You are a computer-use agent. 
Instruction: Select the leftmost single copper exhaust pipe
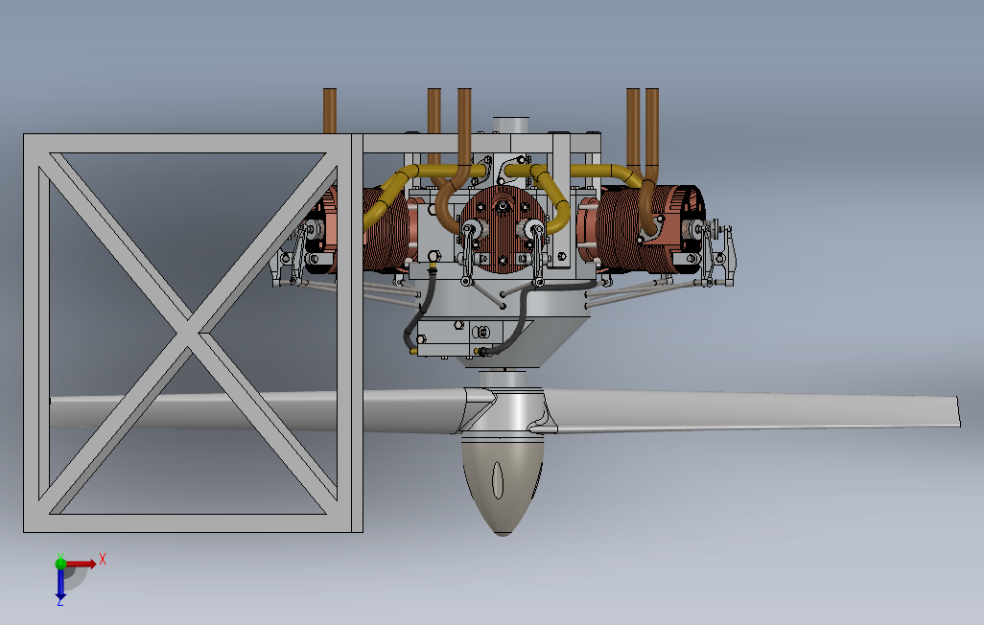[330, 110]
